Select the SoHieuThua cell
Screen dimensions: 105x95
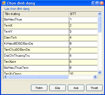(36, 20)
